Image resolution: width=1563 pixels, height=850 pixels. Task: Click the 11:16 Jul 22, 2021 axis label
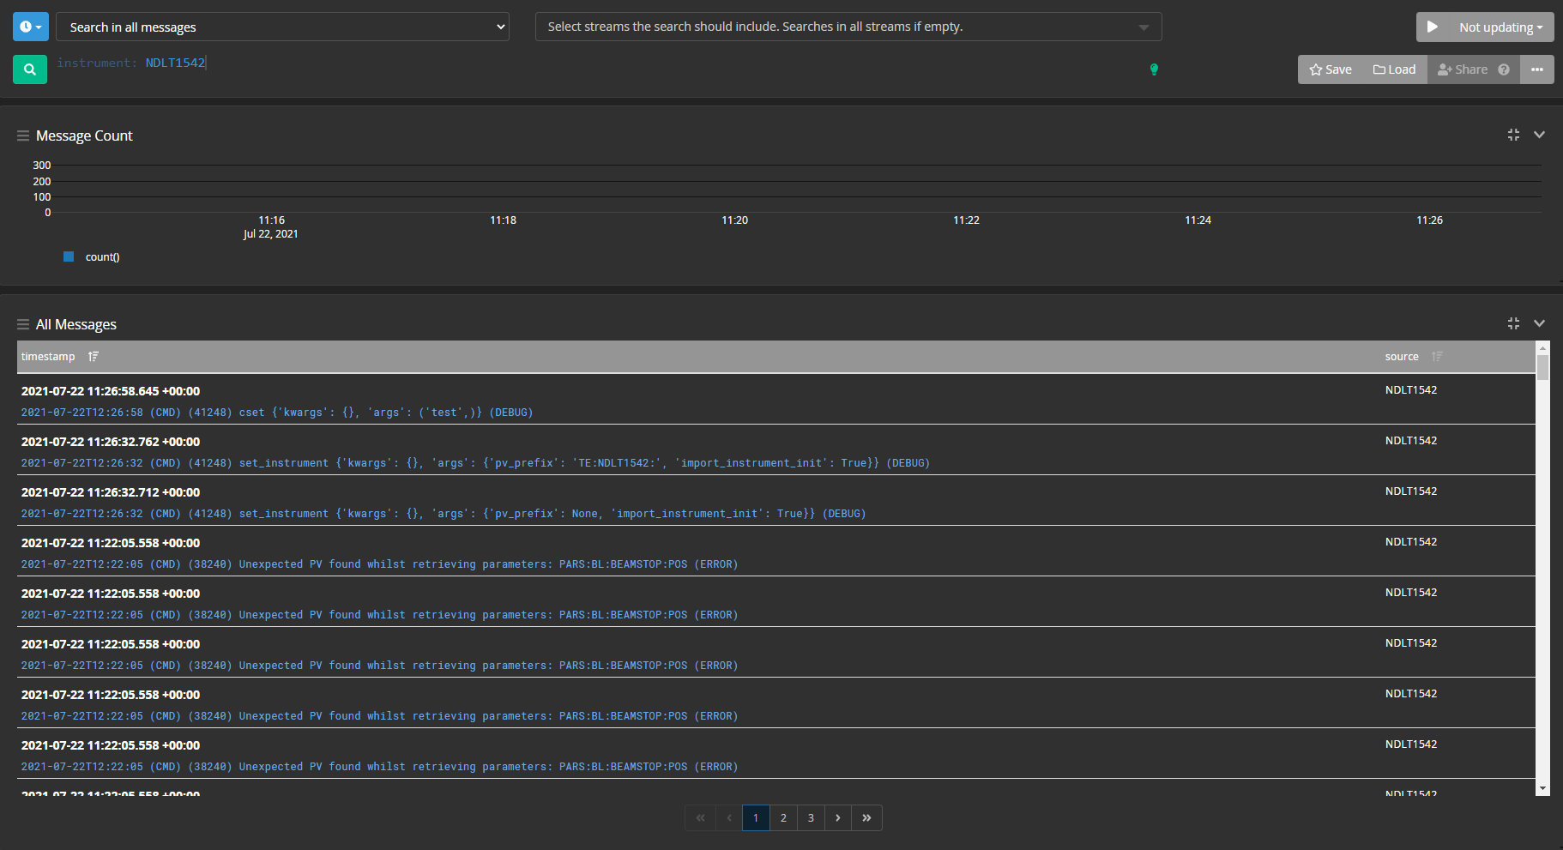pos(271,226)
